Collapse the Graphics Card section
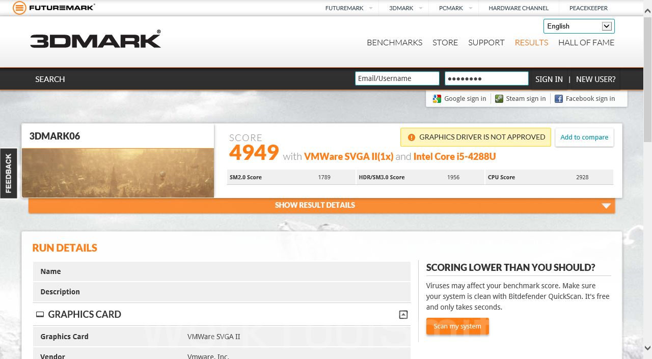This screenshot has width=652, height=359. (403, 315)
